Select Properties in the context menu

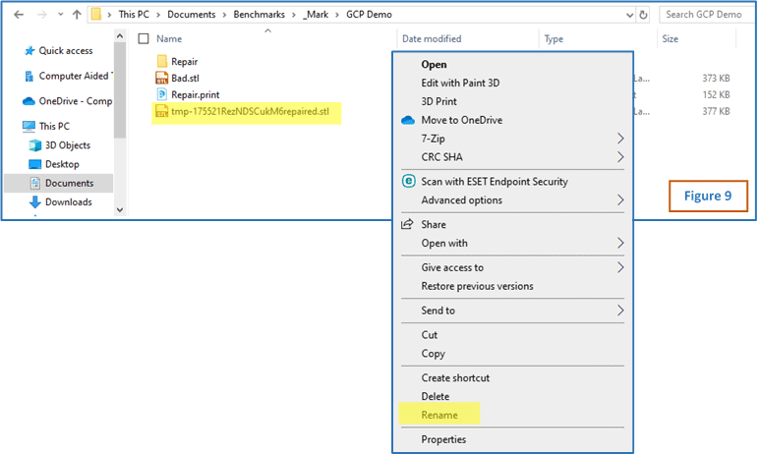pos(443,439)
